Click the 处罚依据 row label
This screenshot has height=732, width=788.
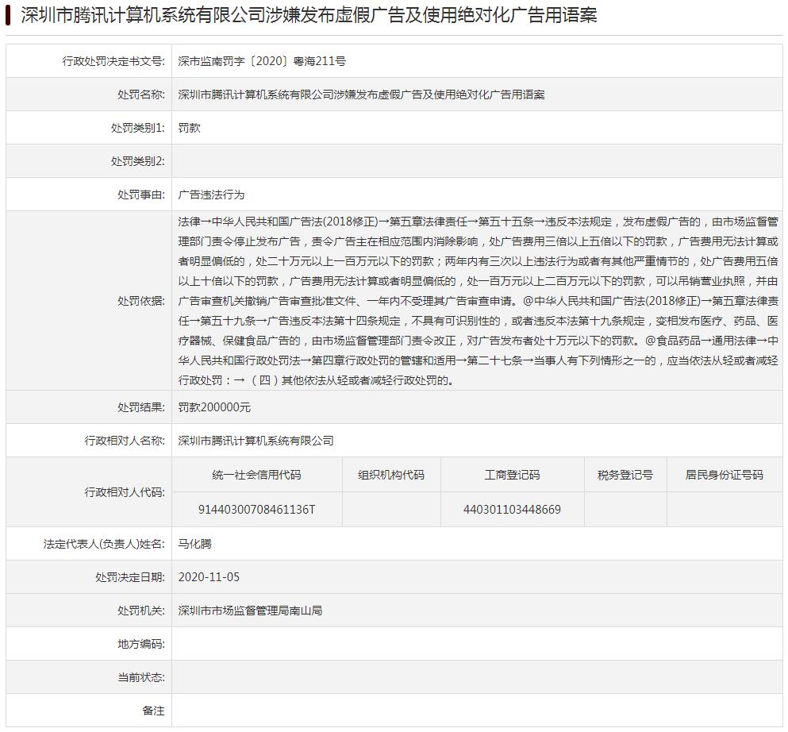[x=140, y=301]
